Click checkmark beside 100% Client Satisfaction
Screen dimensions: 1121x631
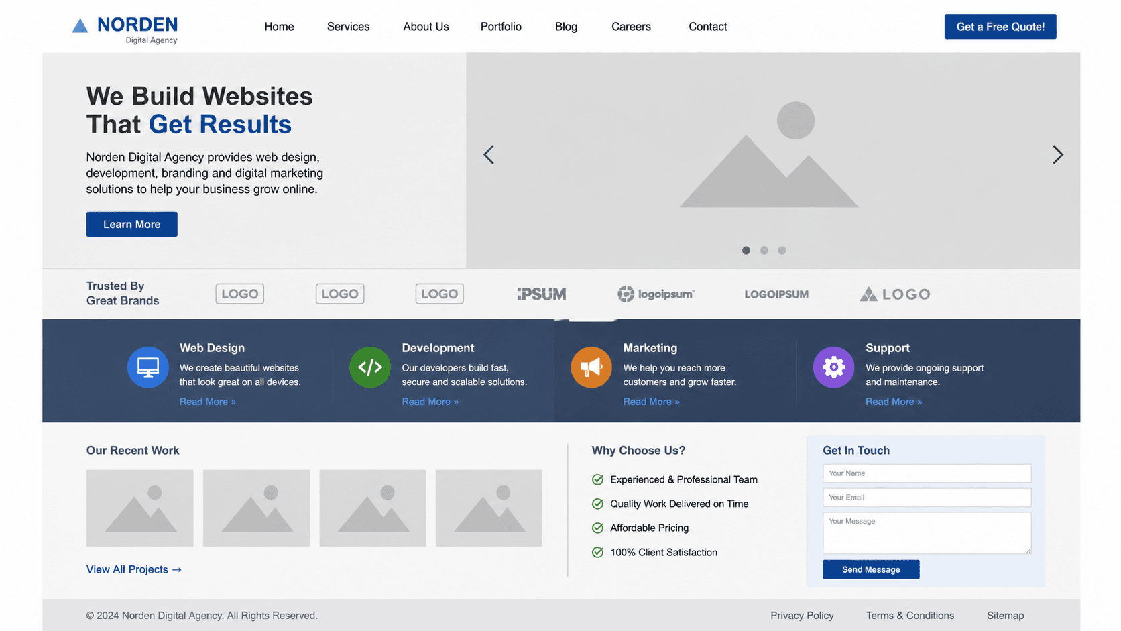(597, 552)
